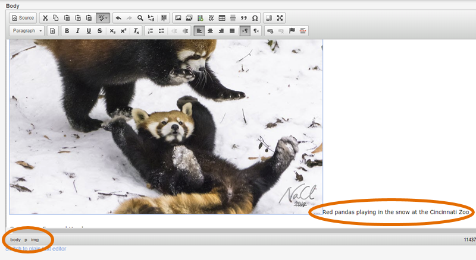Insert special character with Omega icon
Screen dimensions: 476x260
pyautogui.click(x=255, y=18)
